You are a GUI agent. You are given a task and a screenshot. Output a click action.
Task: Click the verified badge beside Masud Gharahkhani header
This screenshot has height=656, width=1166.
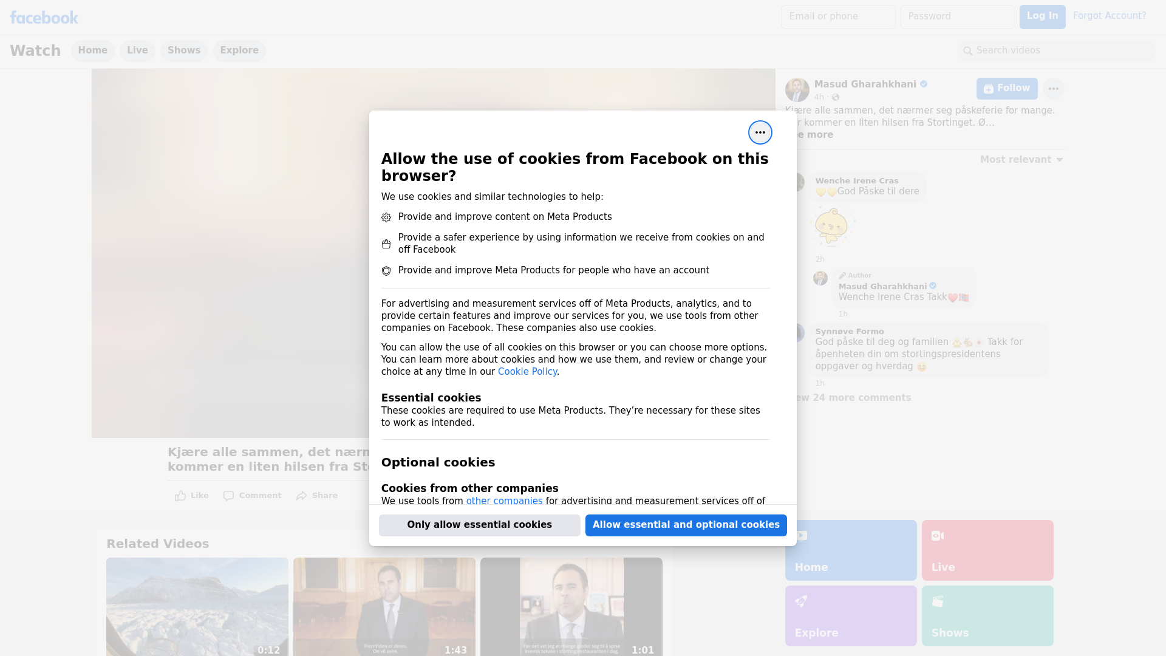pos(924,84)
